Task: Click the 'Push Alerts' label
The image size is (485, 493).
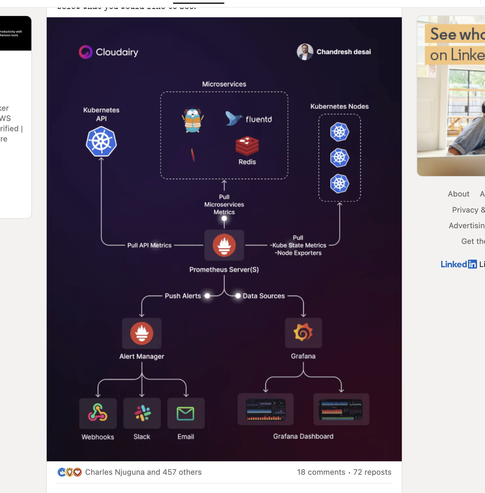Action: [x=183, y=296]
